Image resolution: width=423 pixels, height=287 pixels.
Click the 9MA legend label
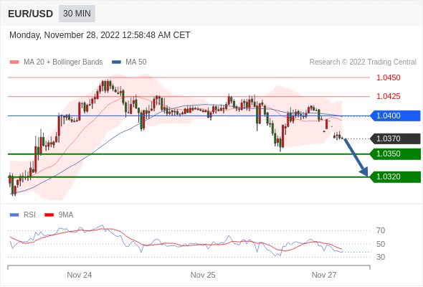point(66,215)
